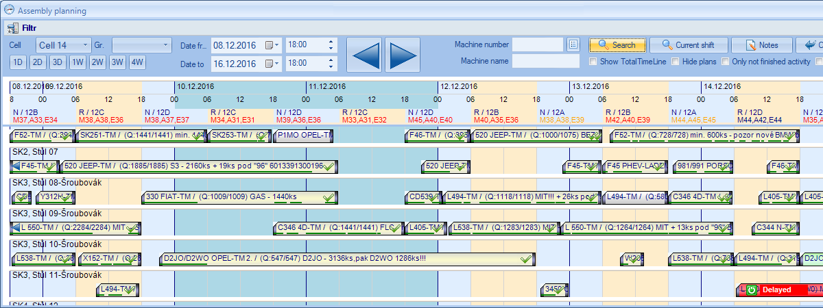The height and width of the screenshot is (308, 823).
Task: Jump to Current shift
Action: click(687, 45)
